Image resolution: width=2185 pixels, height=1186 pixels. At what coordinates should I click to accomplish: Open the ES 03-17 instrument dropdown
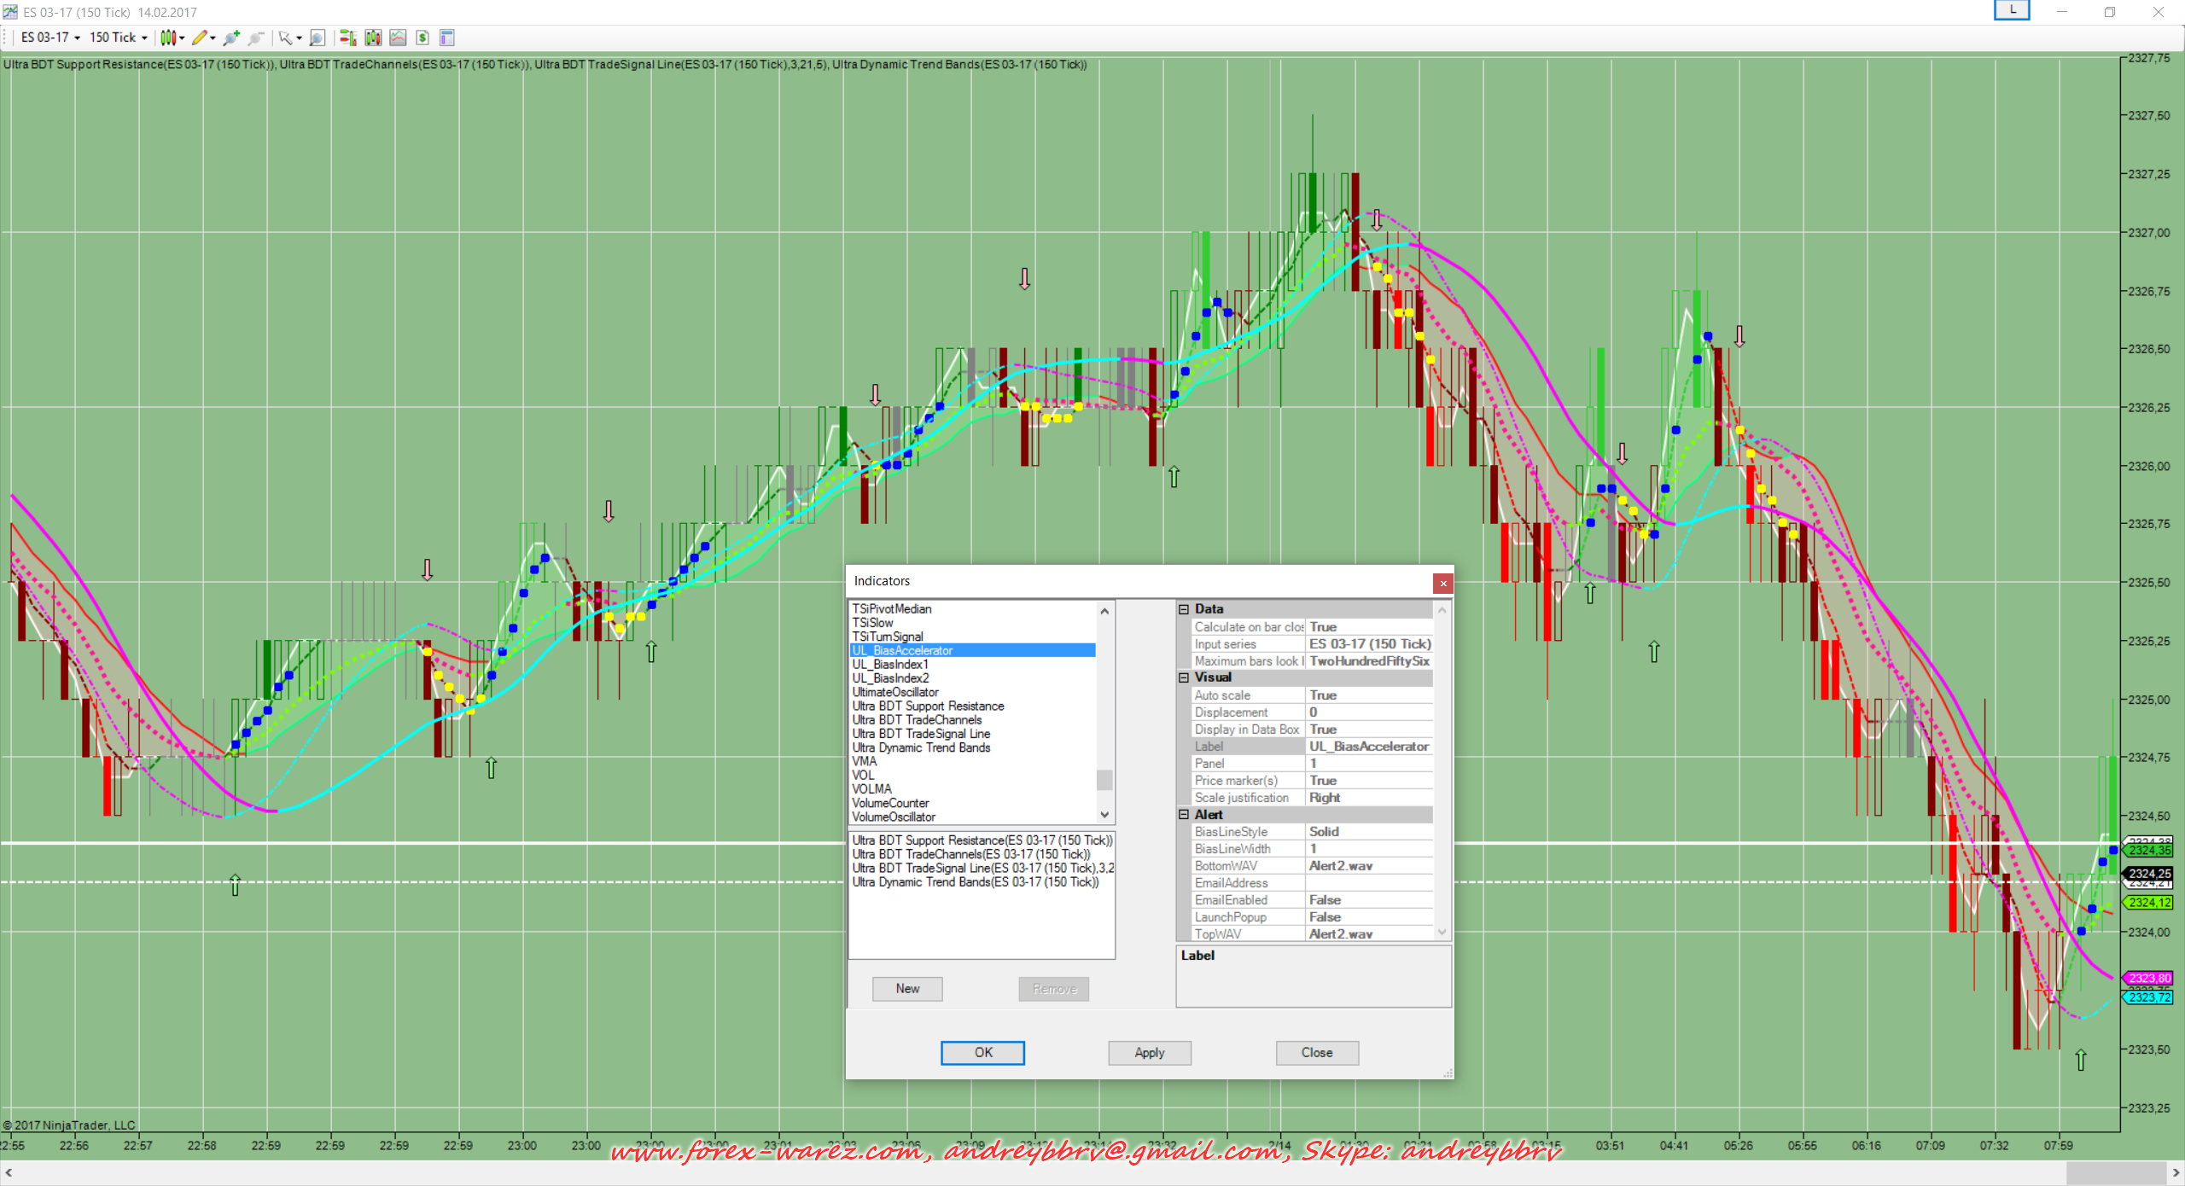tap(50, 38)
